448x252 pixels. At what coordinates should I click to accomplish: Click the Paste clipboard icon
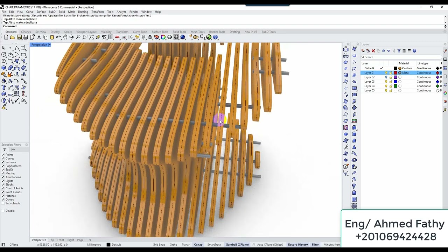tap(52, 37)
